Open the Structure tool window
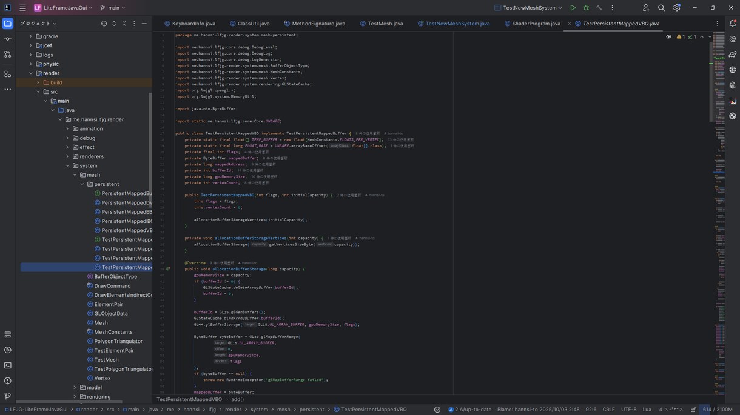The height and width of the screenshot is (415, 740). [x=7, y=74]
